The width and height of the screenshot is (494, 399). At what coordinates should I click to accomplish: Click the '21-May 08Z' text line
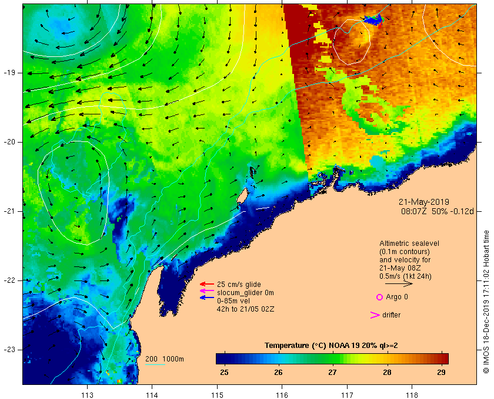point(400,268)
